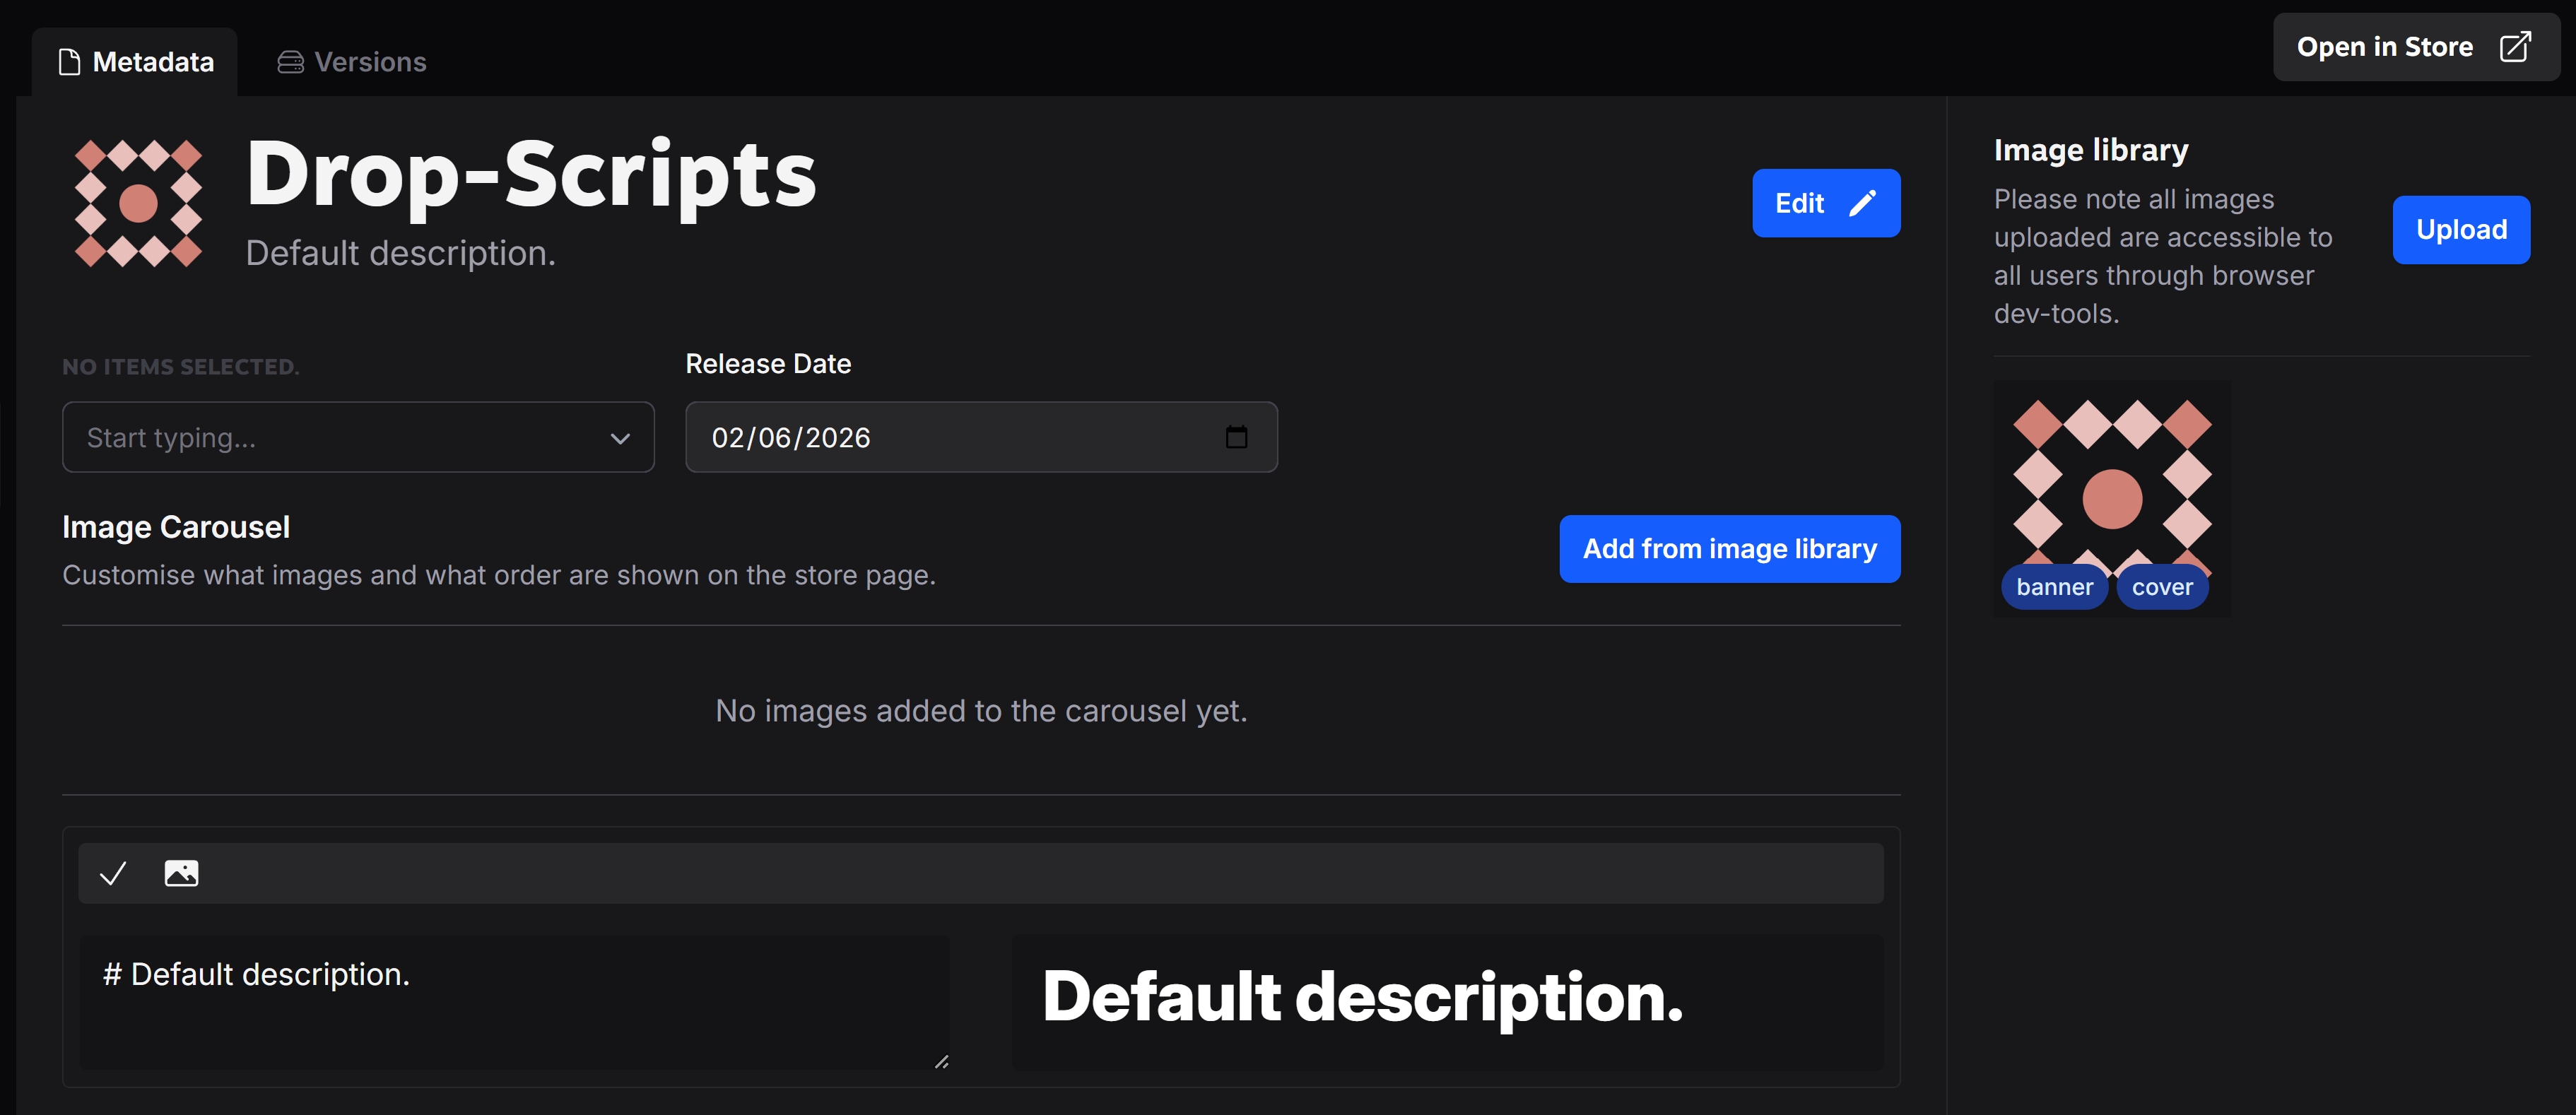The width and height of the screenshot is (2576, 1115).
Task: Click the Metadata tab document icon
Action: click(x=69, y=62)
